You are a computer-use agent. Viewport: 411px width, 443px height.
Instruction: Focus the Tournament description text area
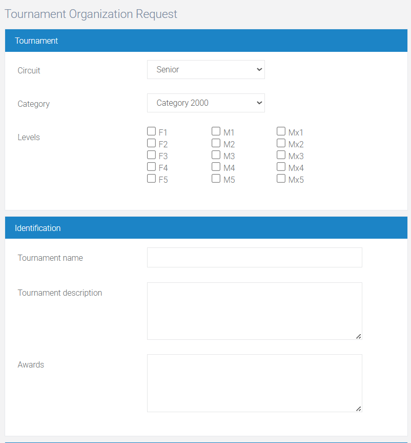coord(254,311)
